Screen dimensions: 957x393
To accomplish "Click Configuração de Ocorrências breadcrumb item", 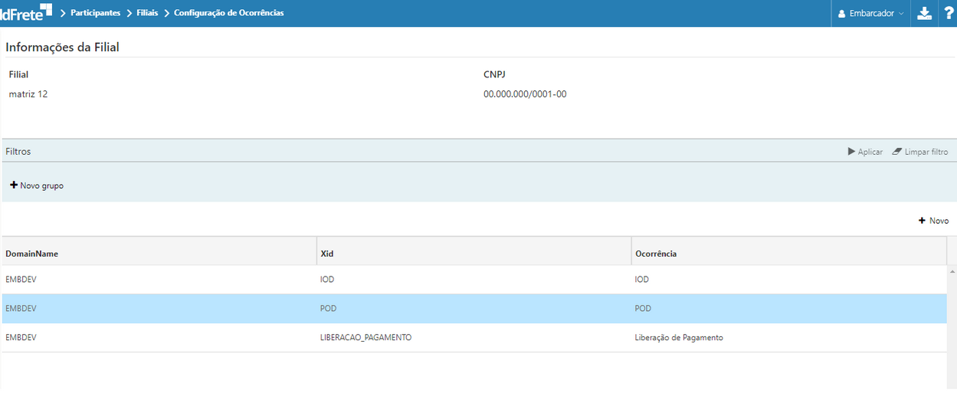I will click(228, 13).
